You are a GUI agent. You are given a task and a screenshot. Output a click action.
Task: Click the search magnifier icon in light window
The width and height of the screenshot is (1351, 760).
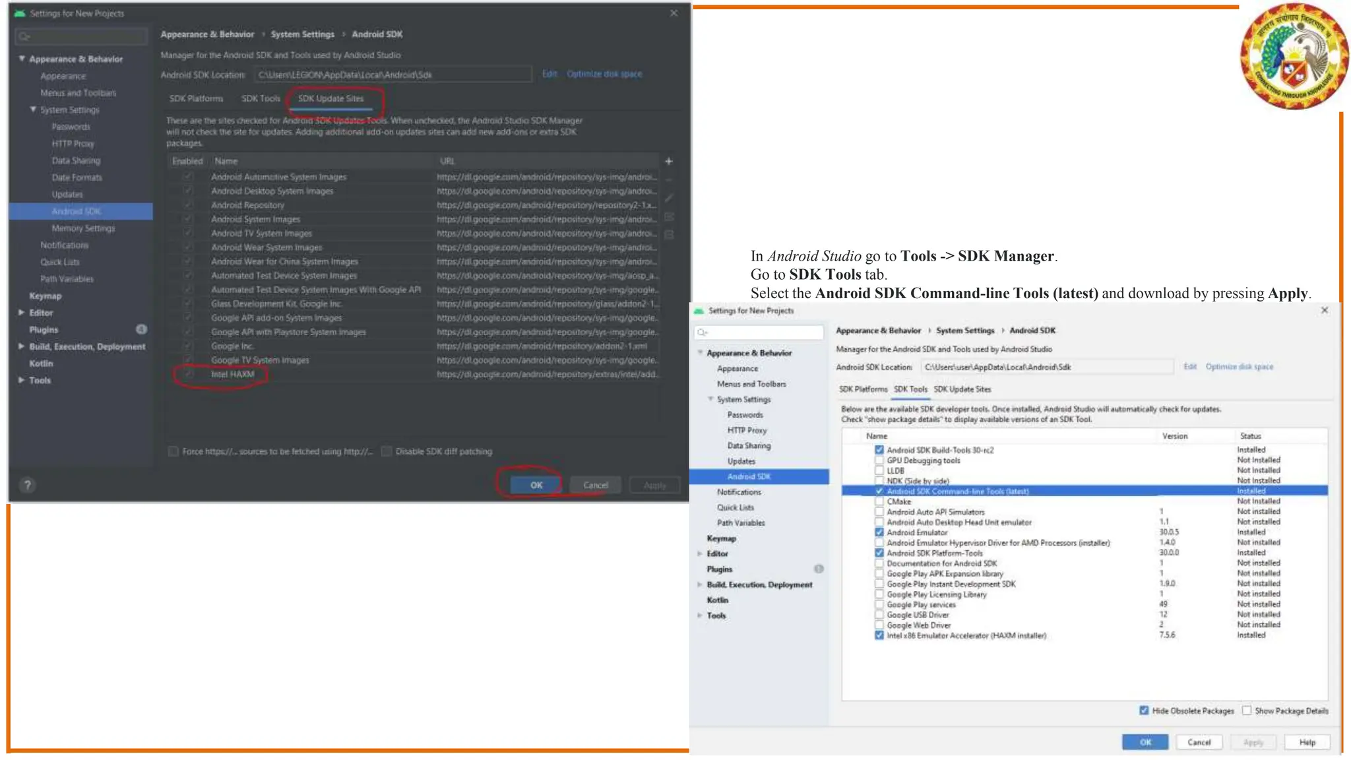[703, 332]
